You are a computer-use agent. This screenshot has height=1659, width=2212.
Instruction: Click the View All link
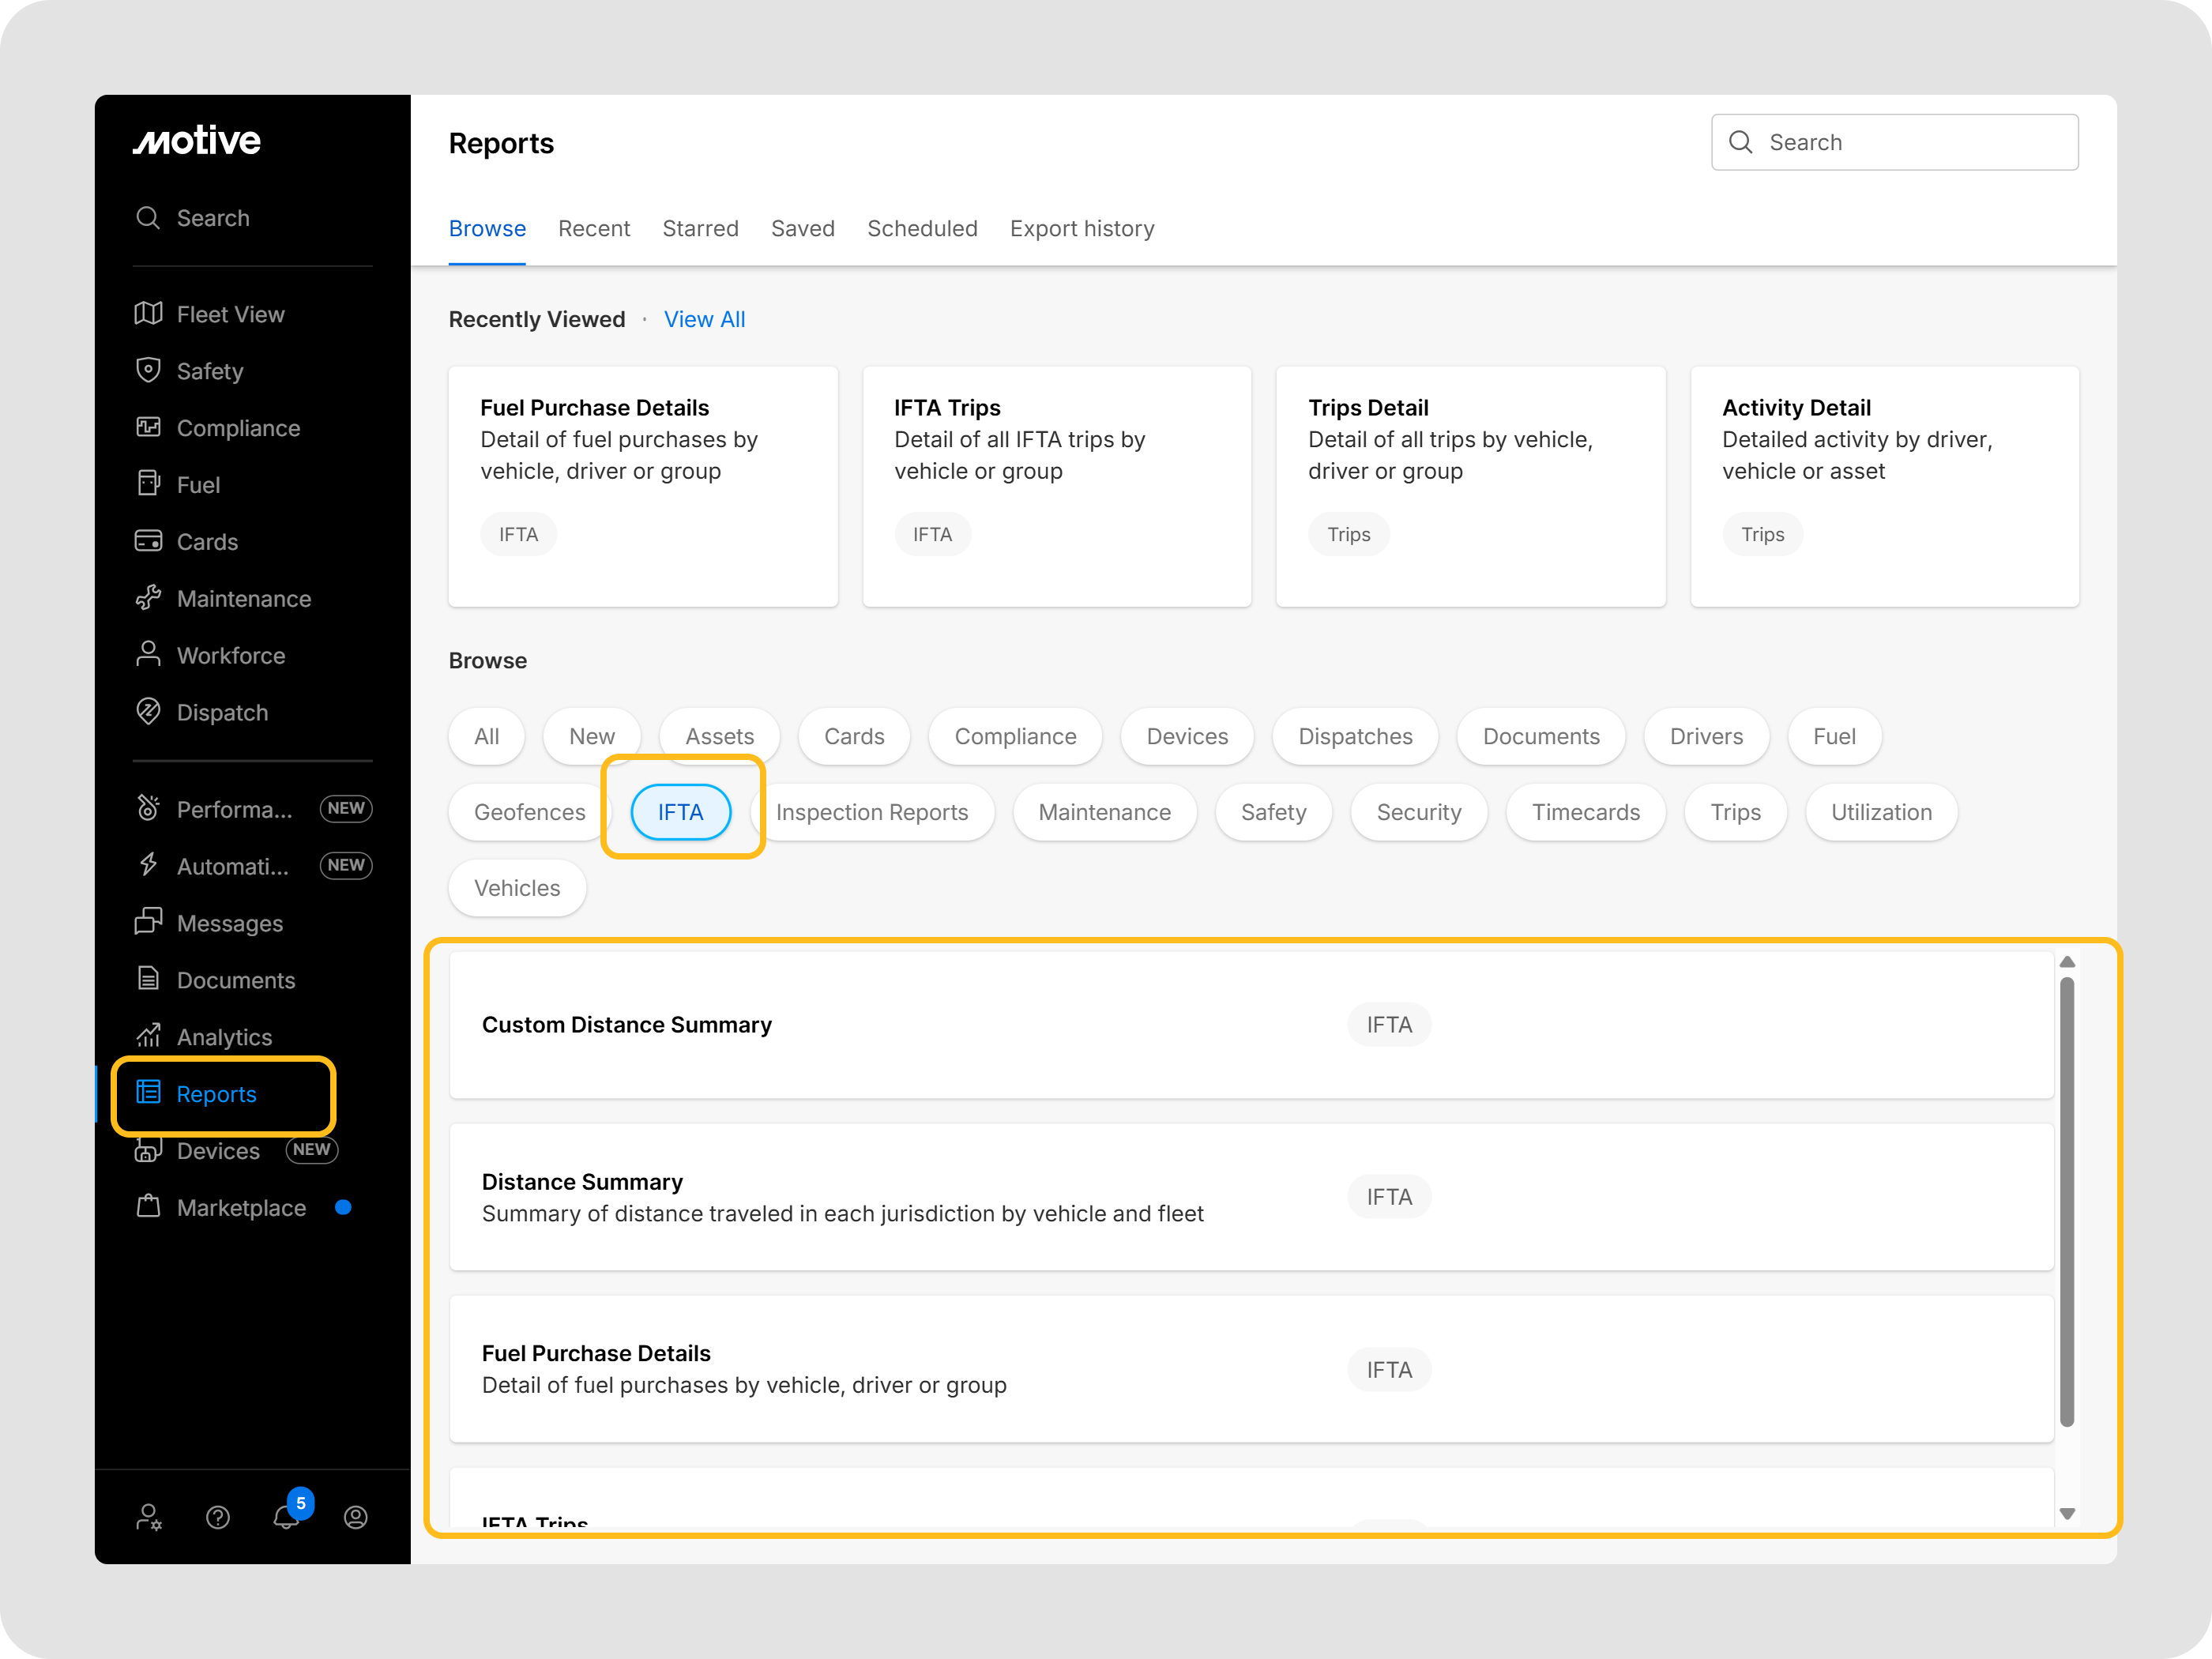tap(704, 319)
